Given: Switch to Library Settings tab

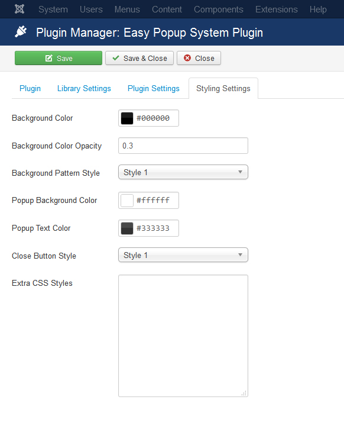Looking at the screenshot, I should tap(84, 88).
